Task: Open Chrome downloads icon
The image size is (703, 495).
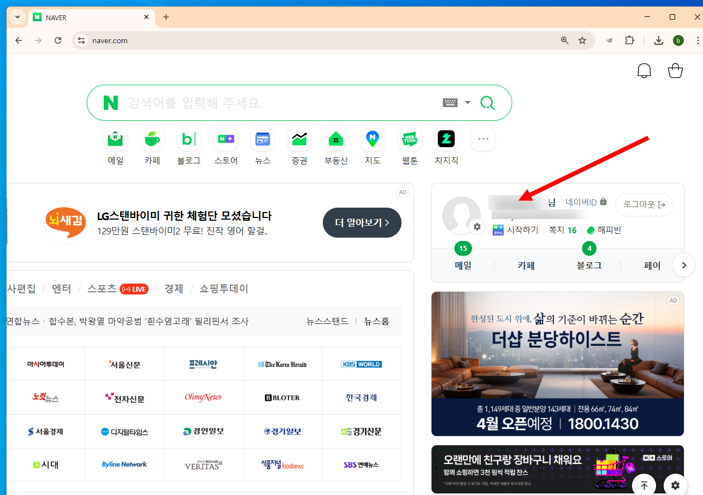Action: [659, 40]
